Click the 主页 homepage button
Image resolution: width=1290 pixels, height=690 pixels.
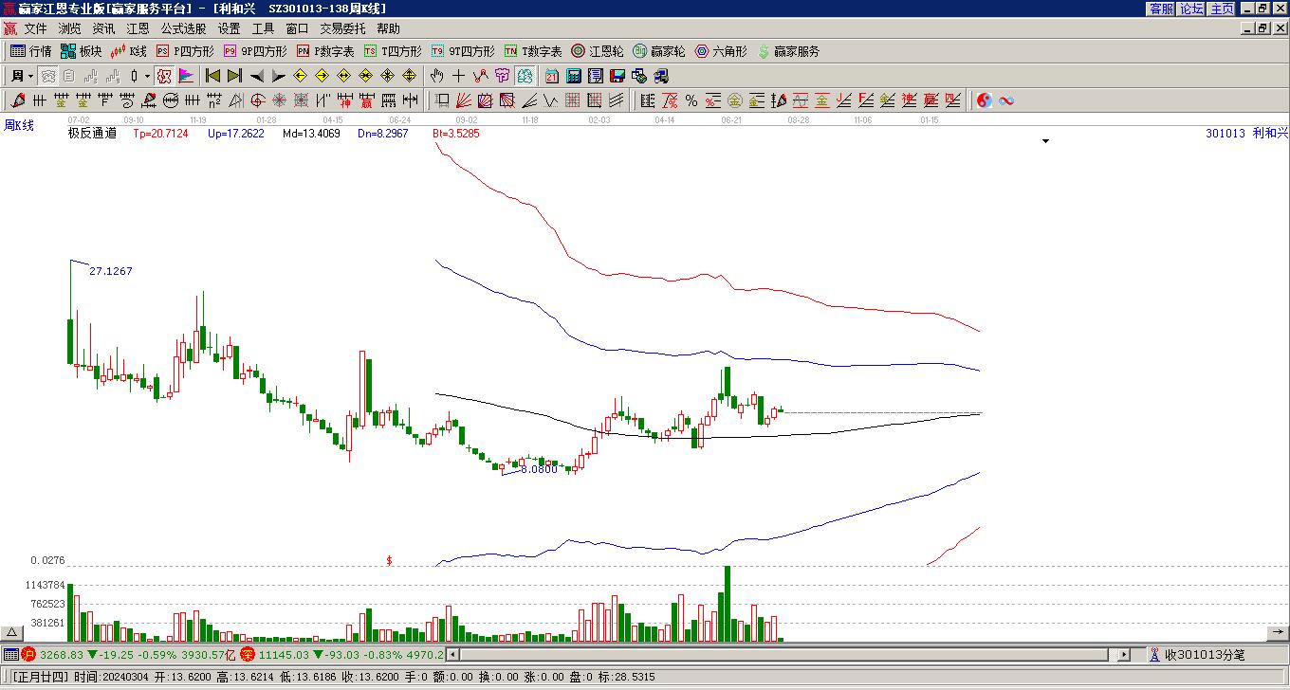click(x=1222, y=9)
